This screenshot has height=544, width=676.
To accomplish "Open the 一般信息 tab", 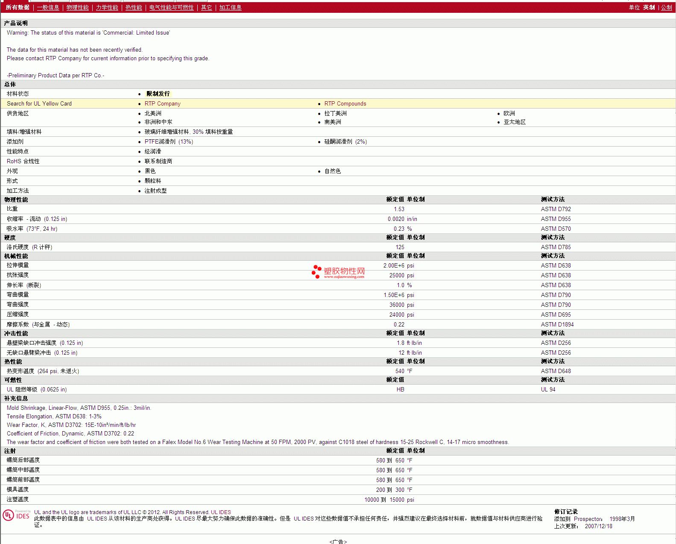I will (48, 8).
